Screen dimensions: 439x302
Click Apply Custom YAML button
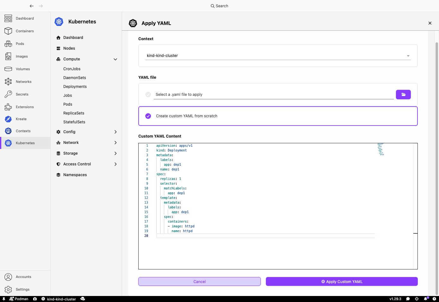click(x=342, y=281)
